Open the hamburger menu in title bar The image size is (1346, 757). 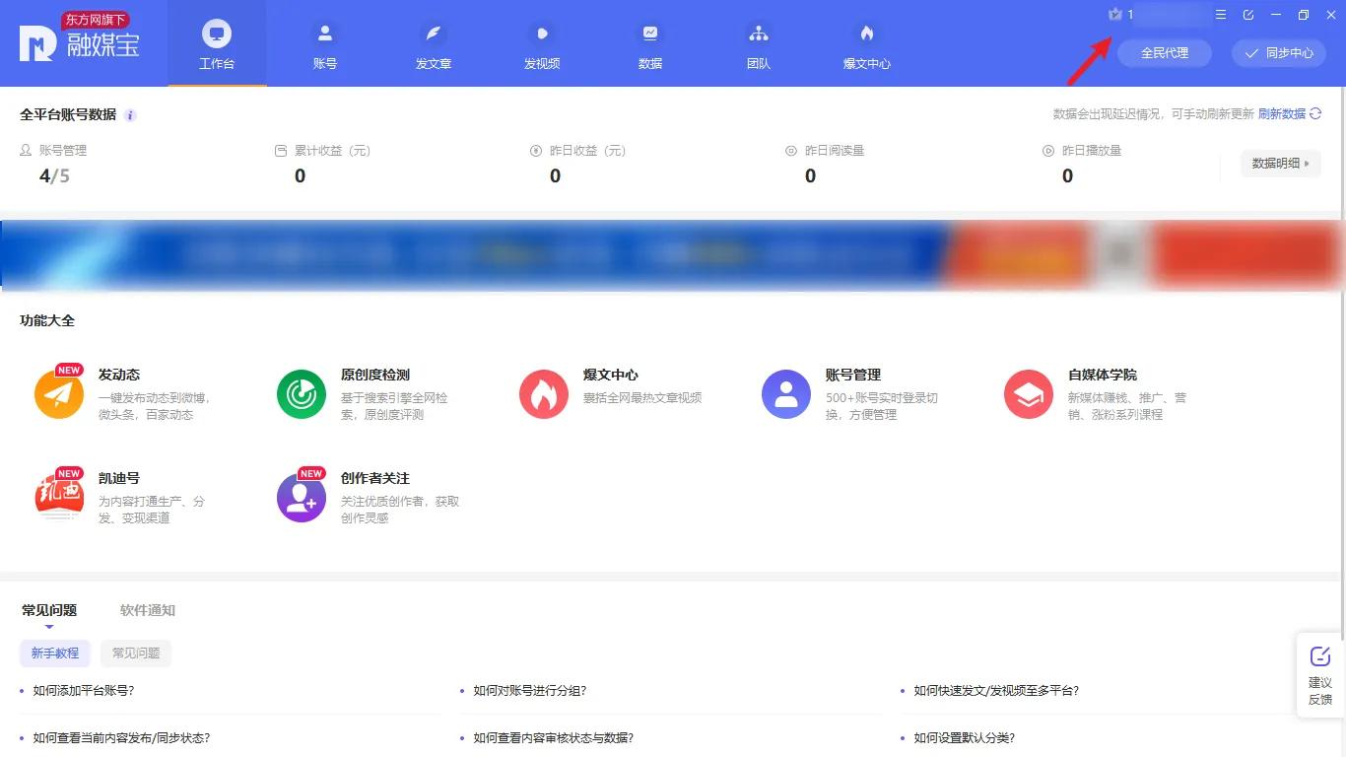tap(1219, 15)
